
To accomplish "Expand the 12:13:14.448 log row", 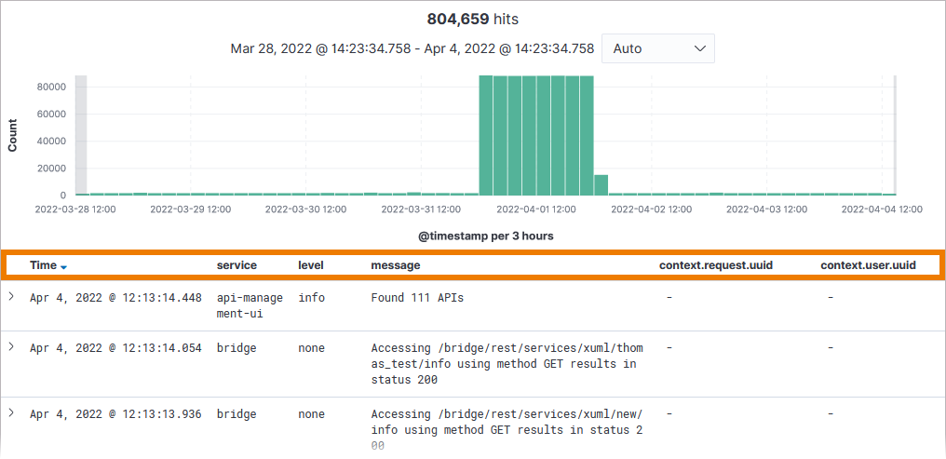I will point(11,297).
